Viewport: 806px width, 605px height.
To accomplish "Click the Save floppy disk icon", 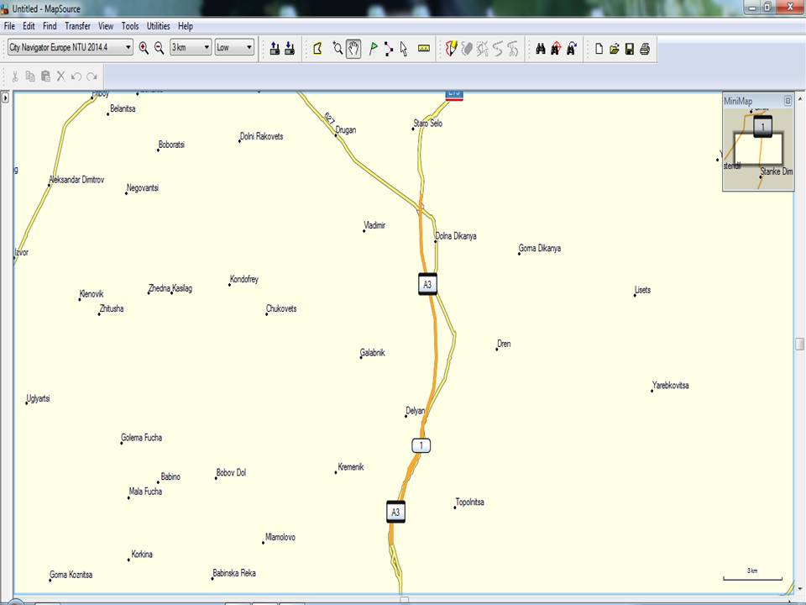I will 629,48.
